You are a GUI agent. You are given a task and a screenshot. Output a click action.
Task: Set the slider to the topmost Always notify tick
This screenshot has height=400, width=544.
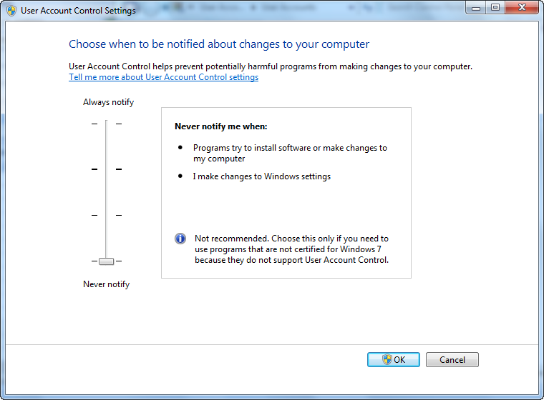coord(106,124)
